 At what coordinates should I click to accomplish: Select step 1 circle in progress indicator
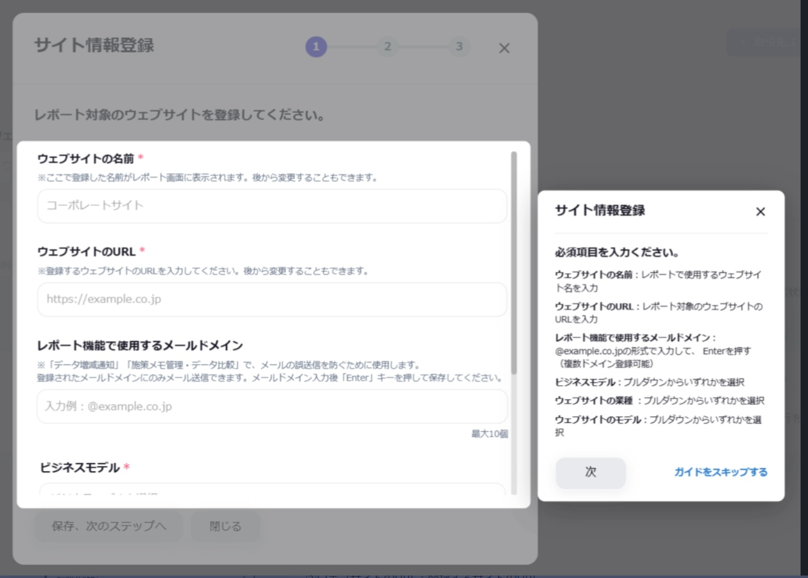pyautogui.click(x=316, y=46)
